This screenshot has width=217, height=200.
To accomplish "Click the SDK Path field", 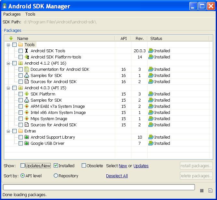I will [x=60, y=22].
